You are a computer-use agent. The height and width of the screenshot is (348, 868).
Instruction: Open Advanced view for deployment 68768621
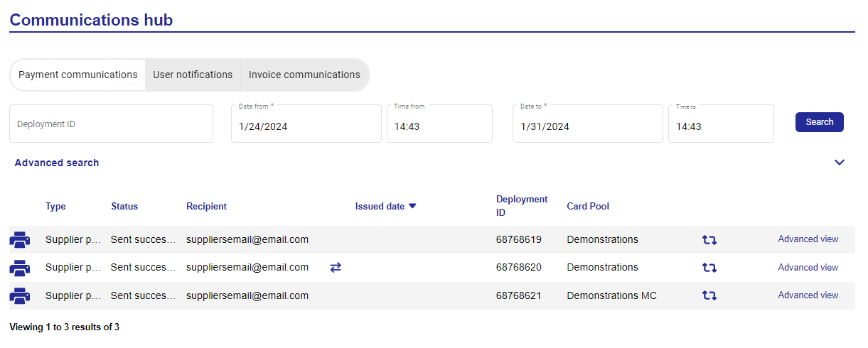coord(808,295)
